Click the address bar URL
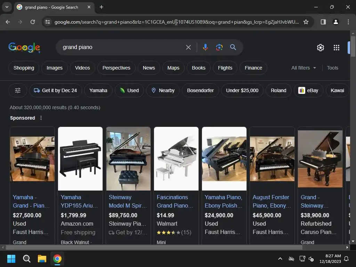 177,22
